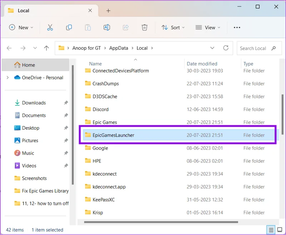Click pin icon beside Videos
Image resolution: width=286 pixels, height=235 pixels.
(x=66, y=166)
